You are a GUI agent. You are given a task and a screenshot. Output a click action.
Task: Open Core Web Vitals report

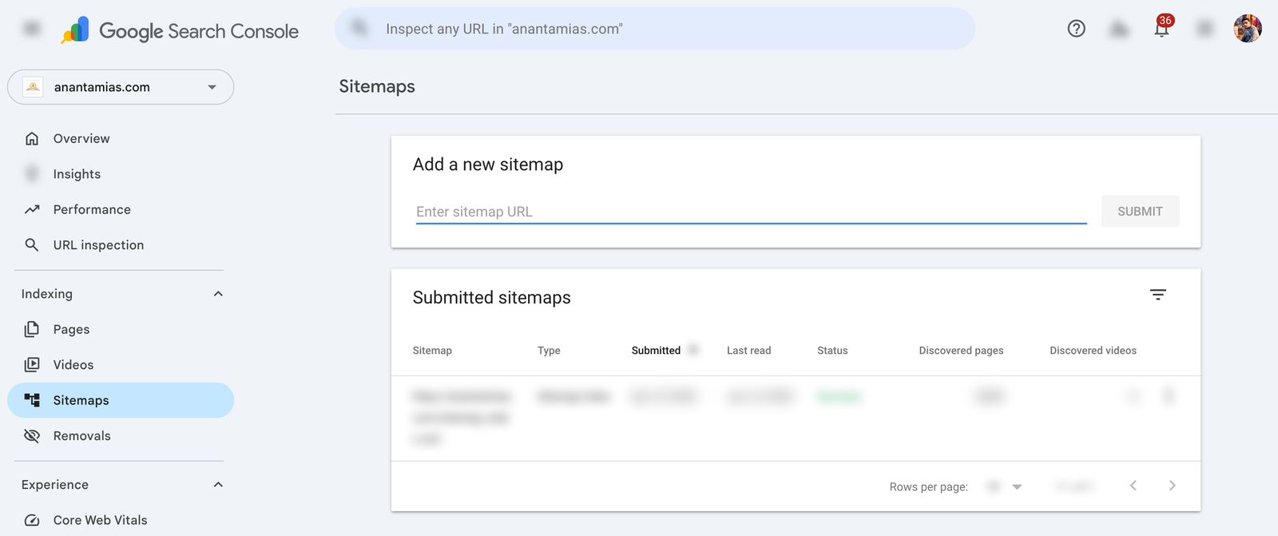[121, 520]
